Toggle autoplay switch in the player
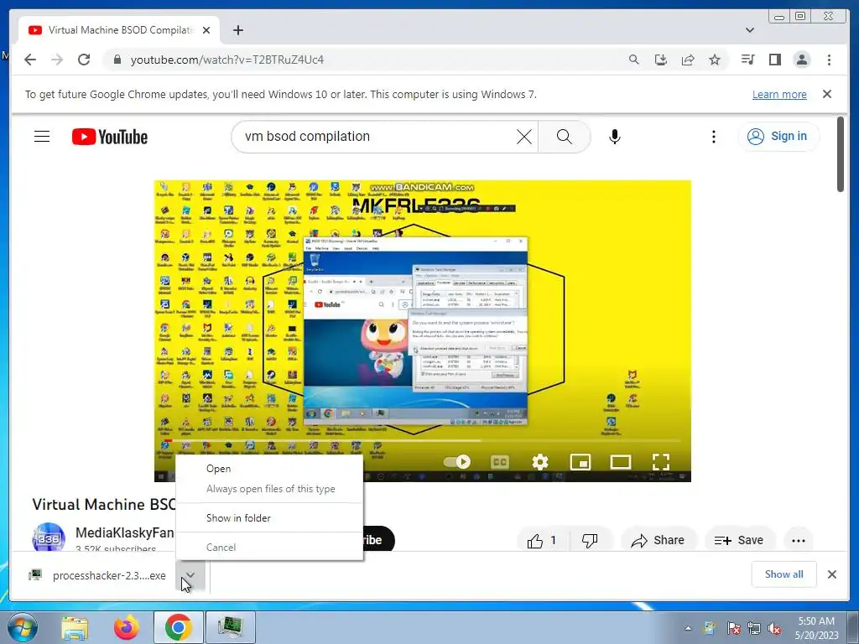 click(x=457, y=462)
